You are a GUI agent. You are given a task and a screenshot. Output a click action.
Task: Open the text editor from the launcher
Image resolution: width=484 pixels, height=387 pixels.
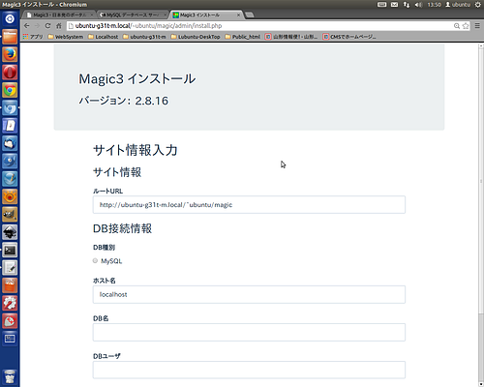10,268
